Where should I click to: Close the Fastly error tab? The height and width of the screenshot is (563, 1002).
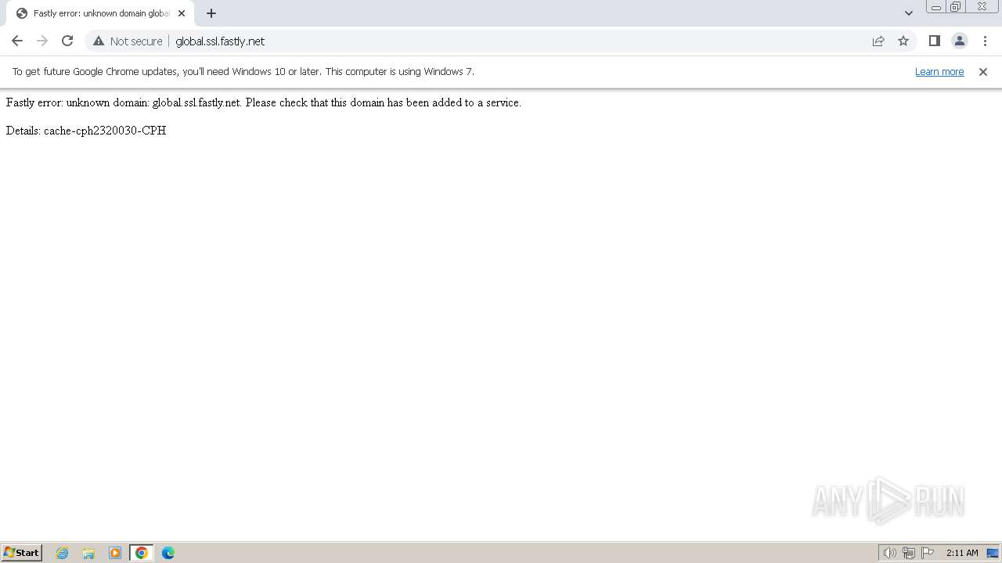(x=182, y=13)
